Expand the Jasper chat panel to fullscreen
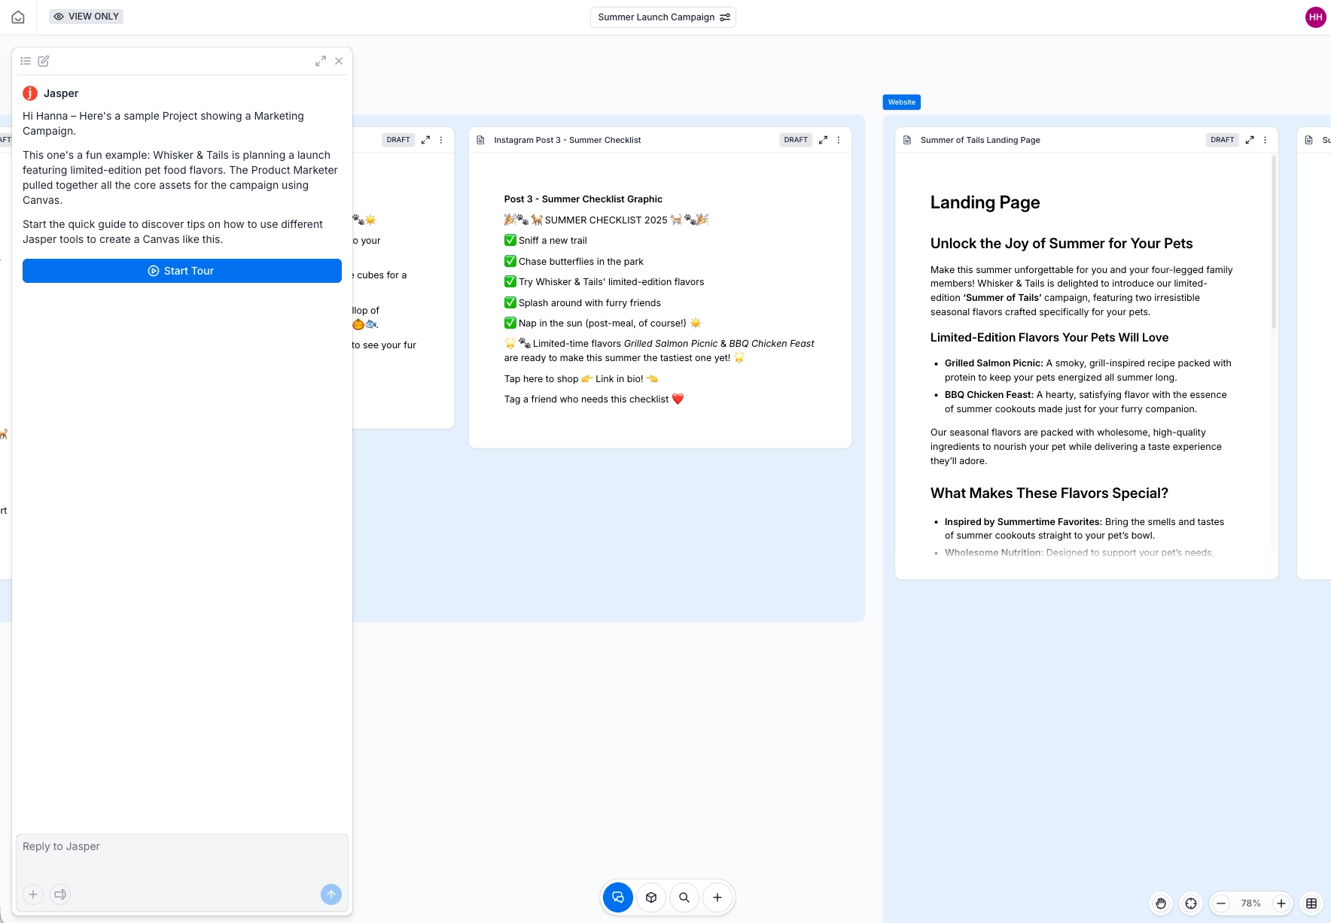Image resolution: width=1331 pixels, height=923 pixels. coord(321,61)
